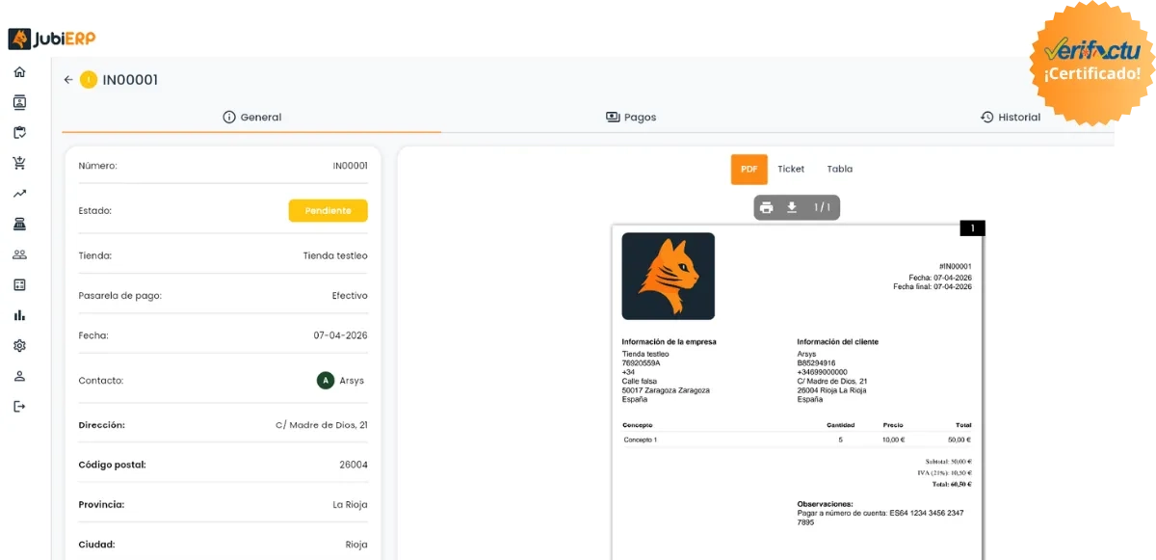Switch to the Pagos tab
This screenshot has width=1156, height=560.
(x=631, y=118)
